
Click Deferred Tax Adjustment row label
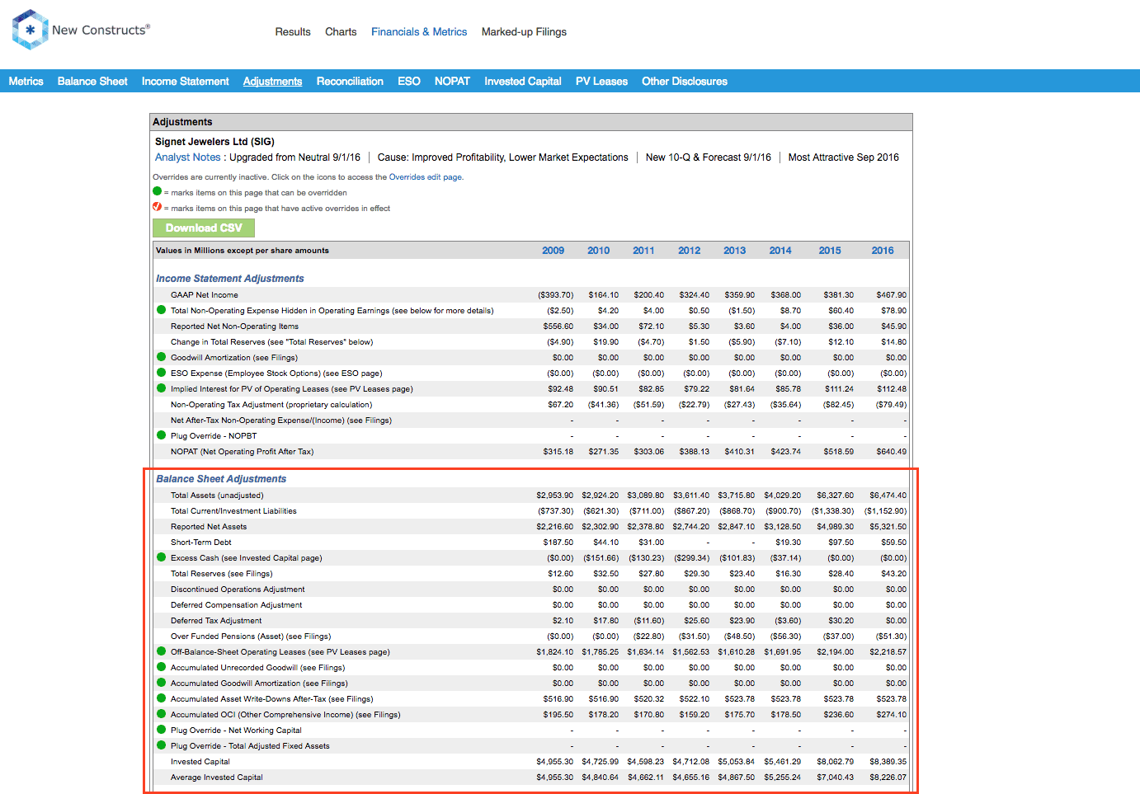(216, 621)
